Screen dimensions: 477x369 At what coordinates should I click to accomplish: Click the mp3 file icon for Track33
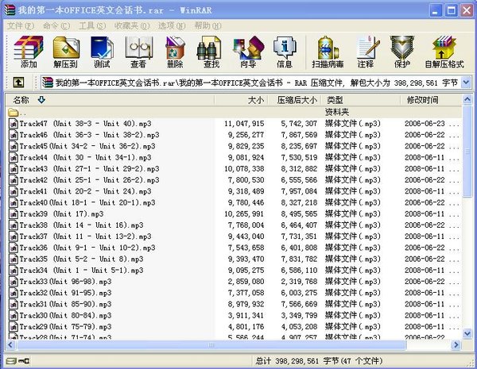pos(14,282)
